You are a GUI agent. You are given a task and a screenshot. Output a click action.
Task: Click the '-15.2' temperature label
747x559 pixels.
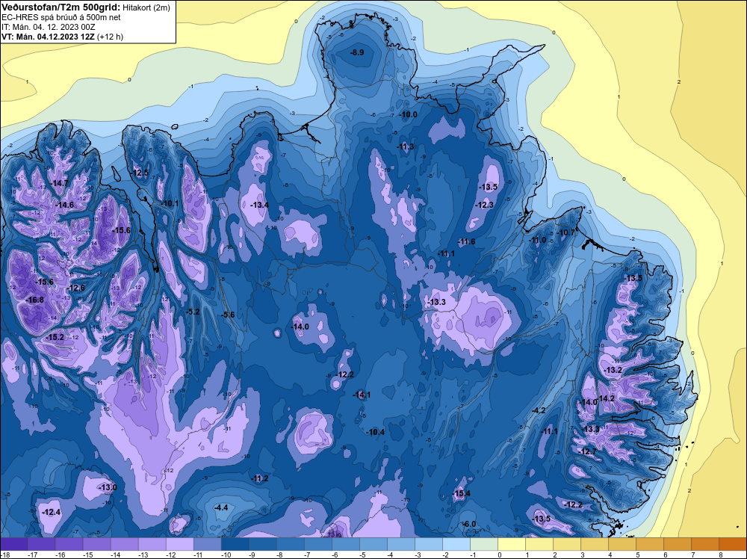55,337
